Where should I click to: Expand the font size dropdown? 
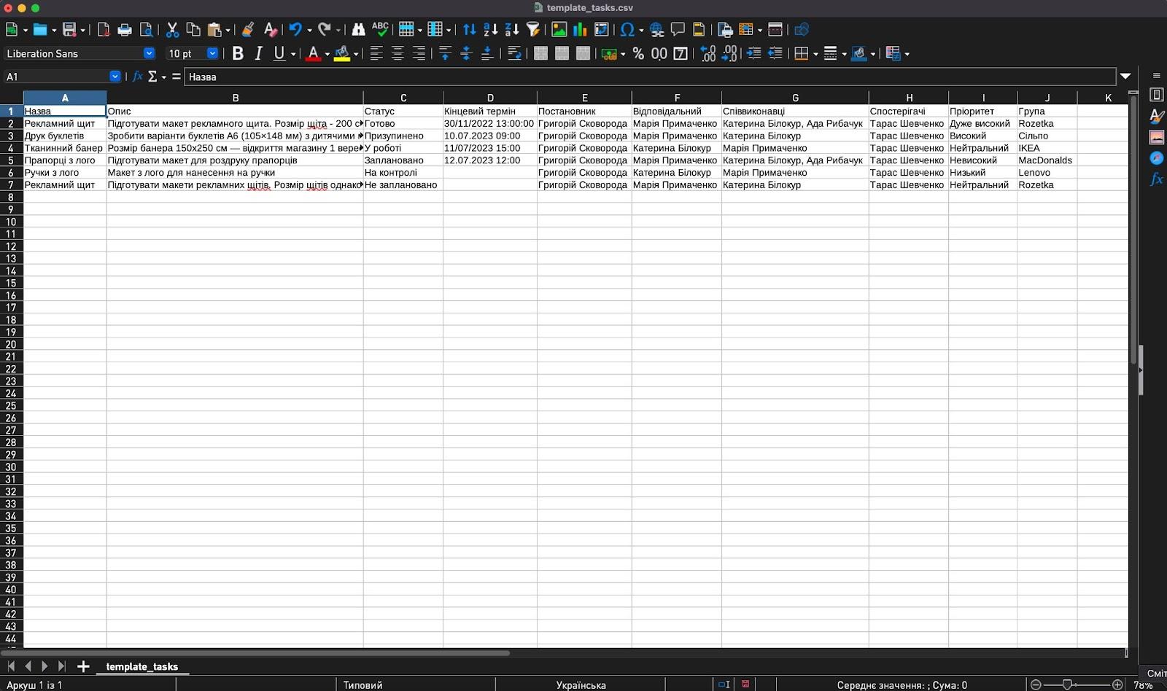(x=212, y=54)
